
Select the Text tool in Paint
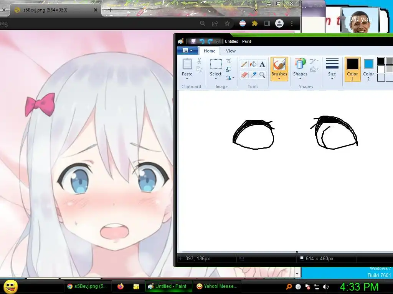(262, 64)
